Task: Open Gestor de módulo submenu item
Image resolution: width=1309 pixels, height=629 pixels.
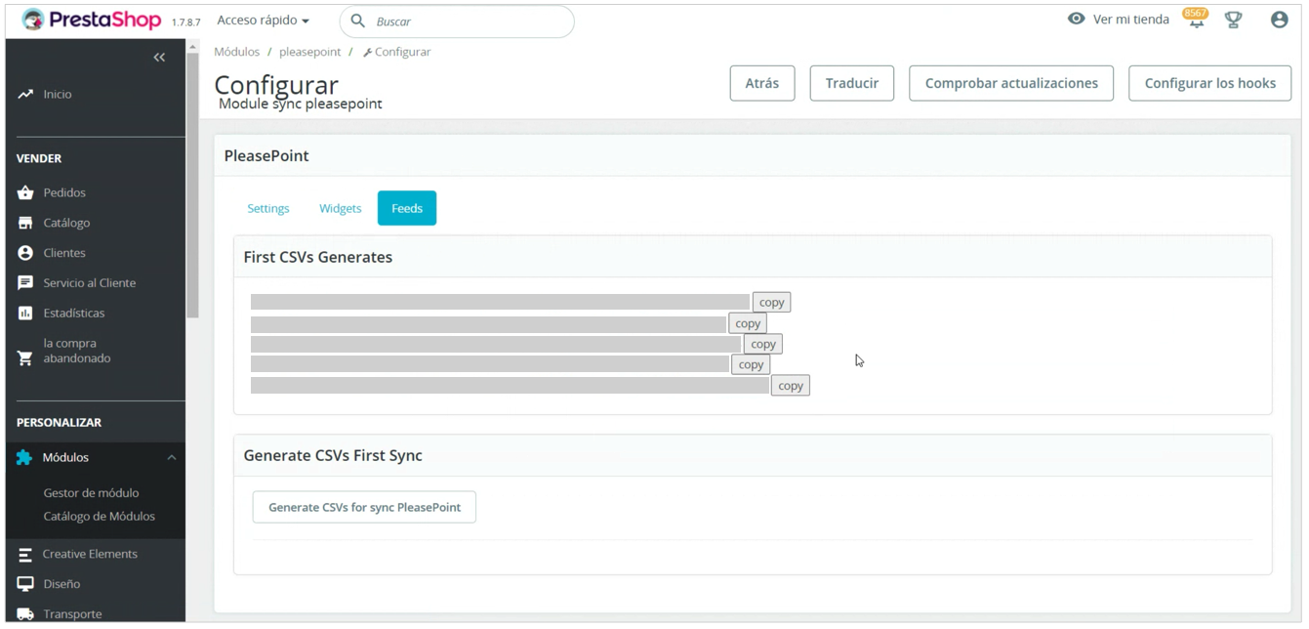Action: 91,493
